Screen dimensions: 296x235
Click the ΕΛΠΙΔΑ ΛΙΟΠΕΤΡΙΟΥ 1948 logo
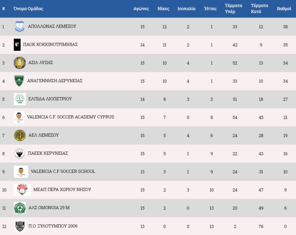click(x=20, y=99)
